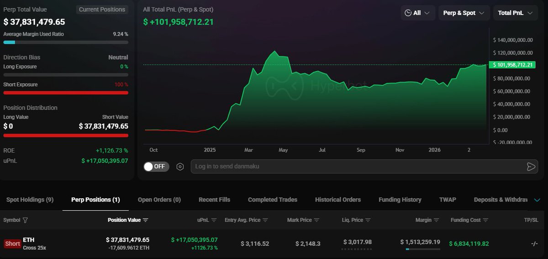The image size is (548, 259).
Task: Click the -17,609.9612 ETH size text
Action: 129,248
